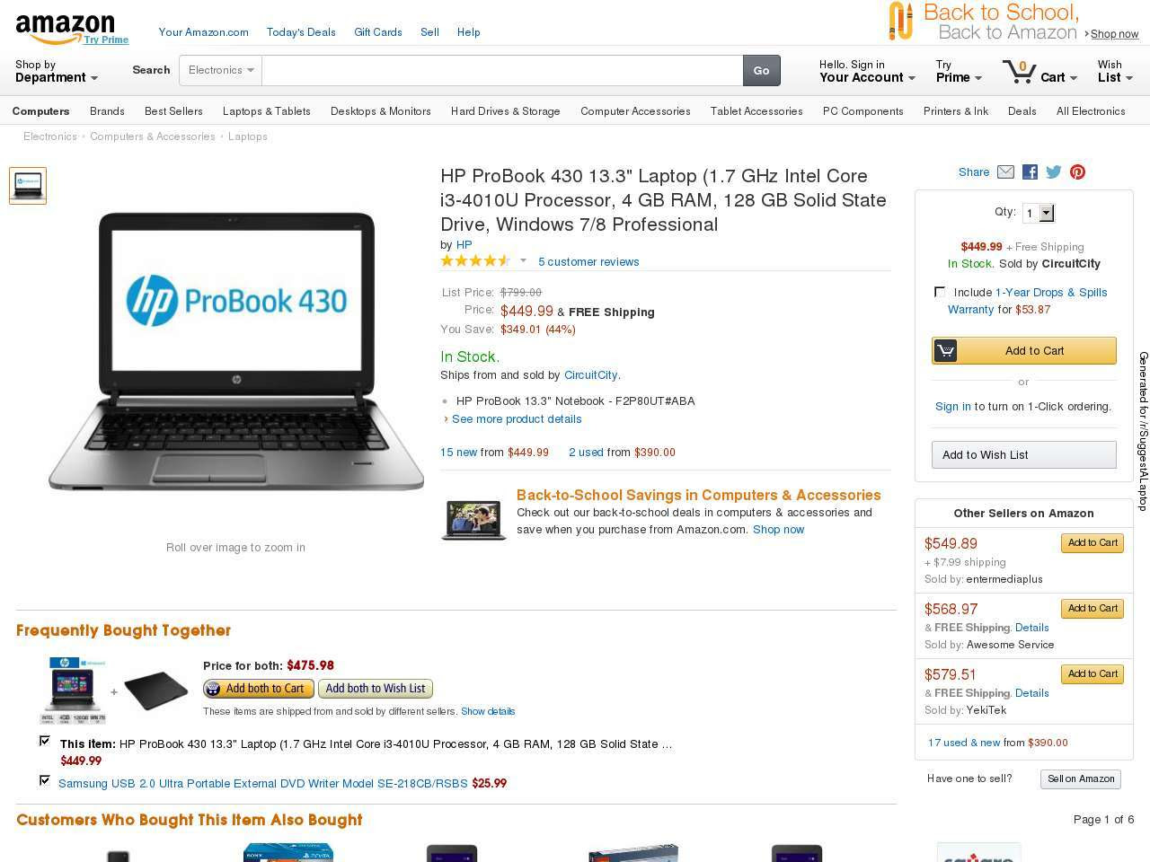
Task: Click the Back-to-School laptop promo image
Action: 473,519
